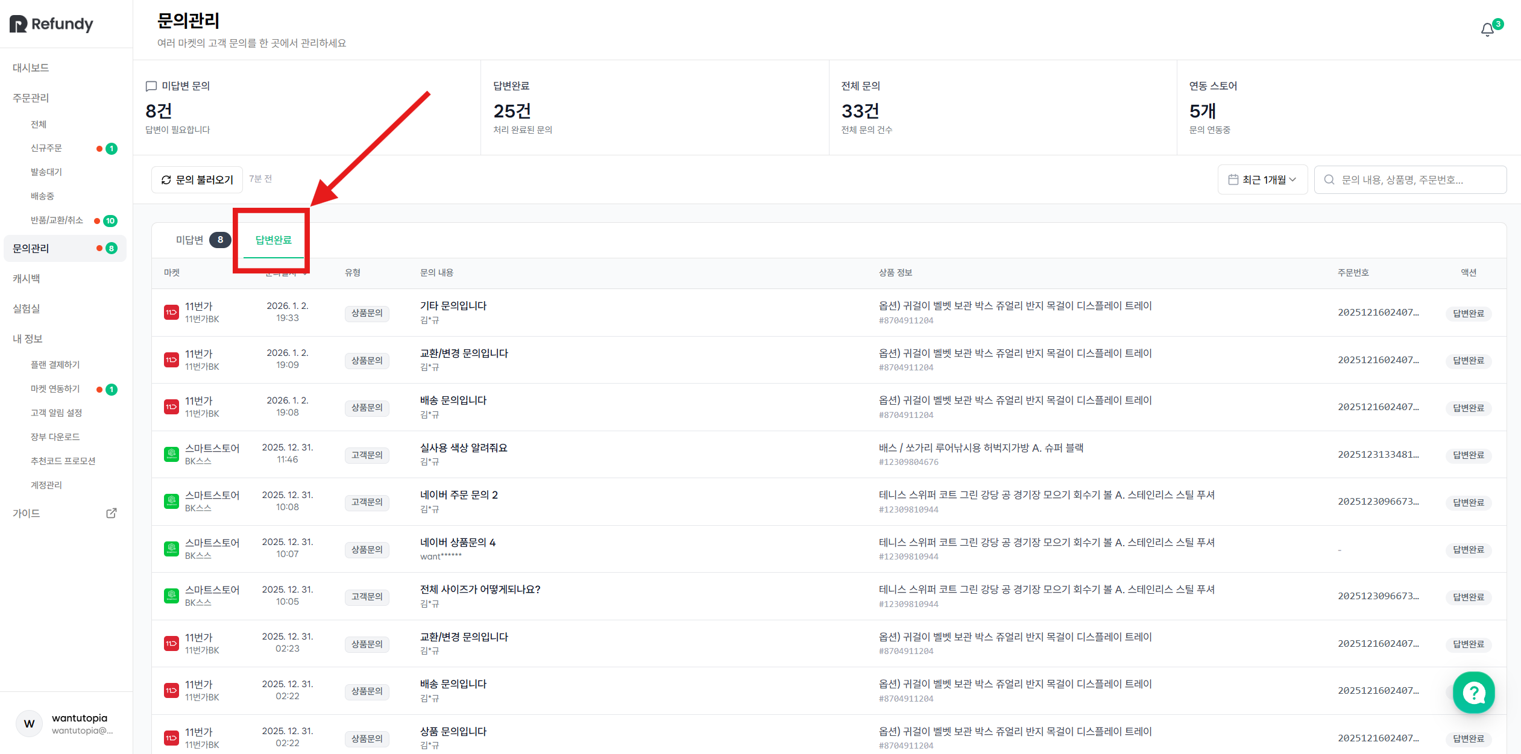Click the 답변완료 badge in the 11:46 row
The width and height of the screenshot is (1521, 754).
[x=1469, y=455]
